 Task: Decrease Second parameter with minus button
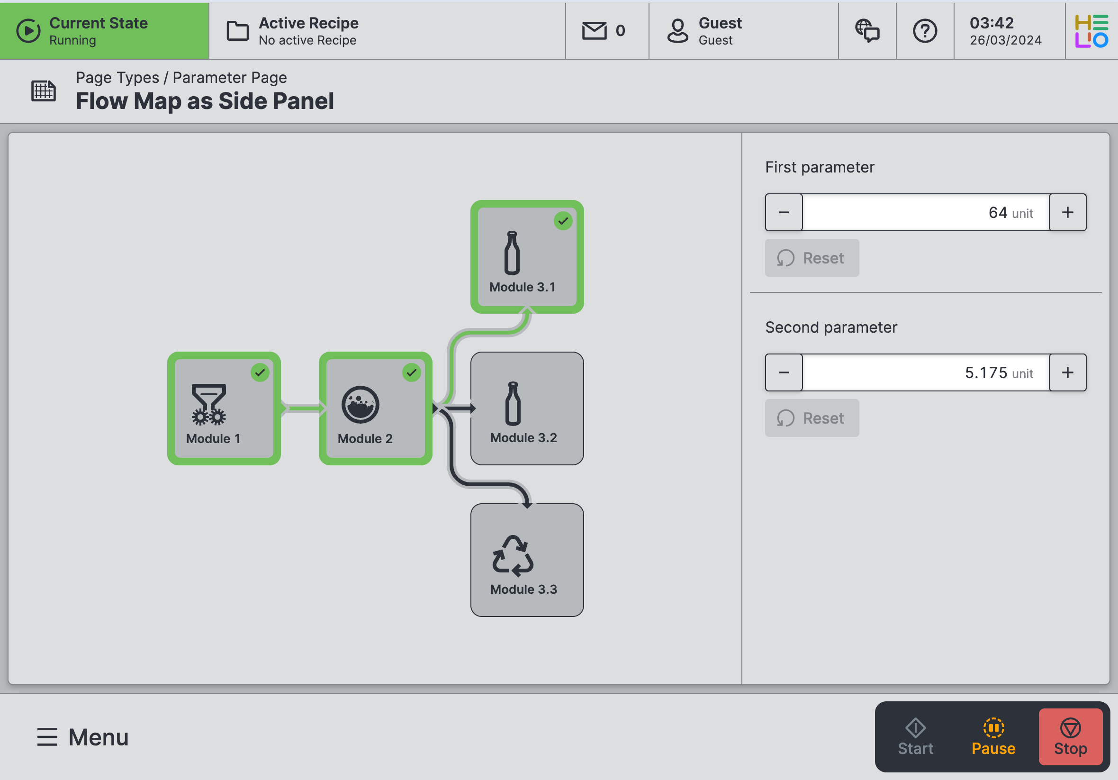tap(784, 373)
